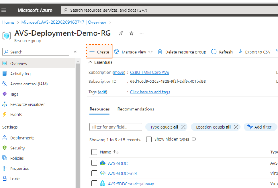Click the resource group cube icon beside the title
278x188 pixels.
pos(6,36)
